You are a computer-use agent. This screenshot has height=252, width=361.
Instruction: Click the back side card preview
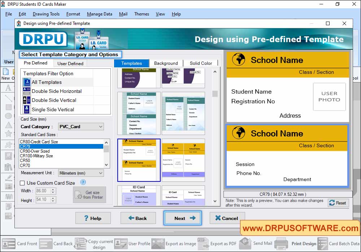tap(287, 156)
